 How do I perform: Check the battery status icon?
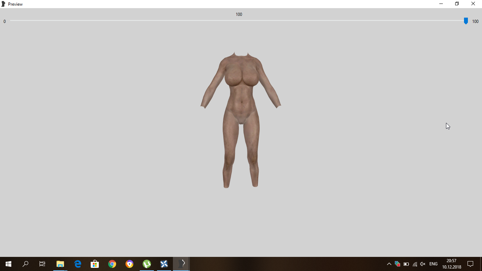406,264
